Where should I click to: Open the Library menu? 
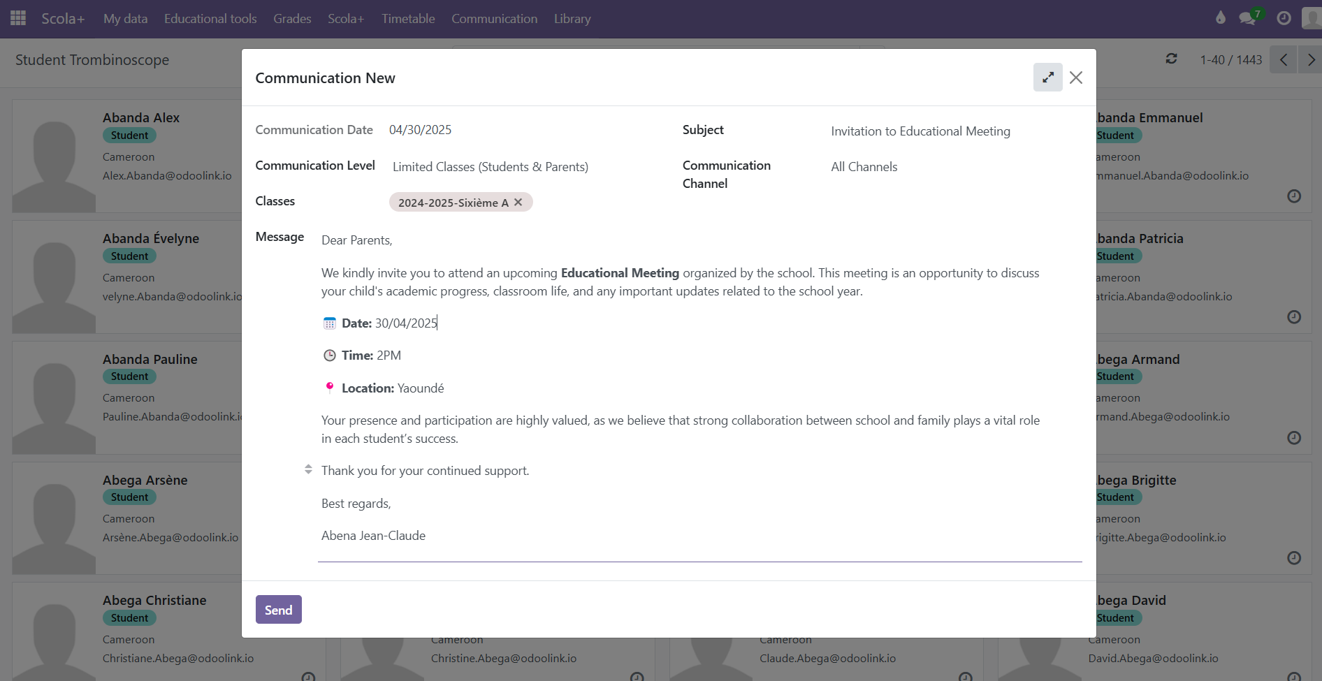[x=572, y=19]
